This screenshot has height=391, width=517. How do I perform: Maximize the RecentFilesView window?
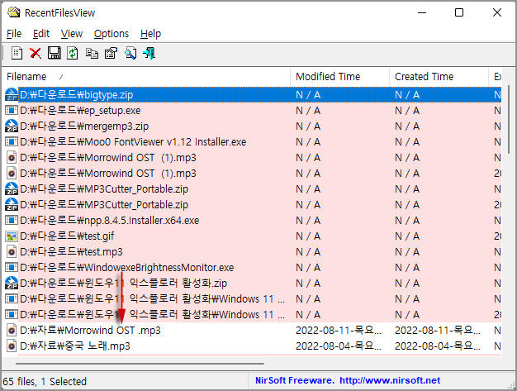tap(459, 12)
